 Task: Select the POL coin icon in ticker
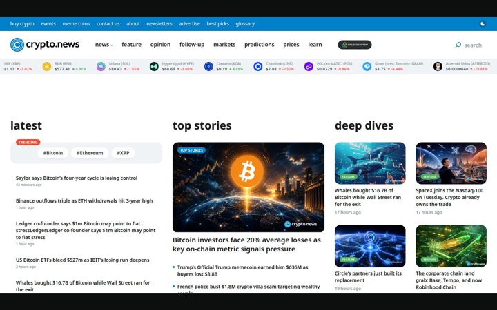pos(309,66)
